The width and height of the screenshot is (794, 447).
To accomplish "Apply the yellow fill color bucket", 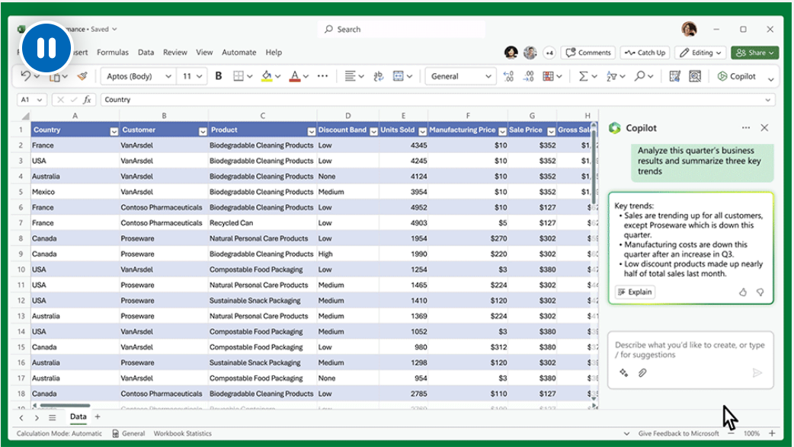I will [267, 76].
